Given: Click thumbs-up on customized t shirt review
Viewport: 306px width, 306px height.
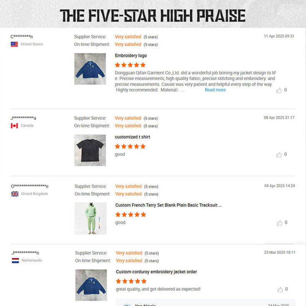Looking at the screenshot, I should coord(279,155).
